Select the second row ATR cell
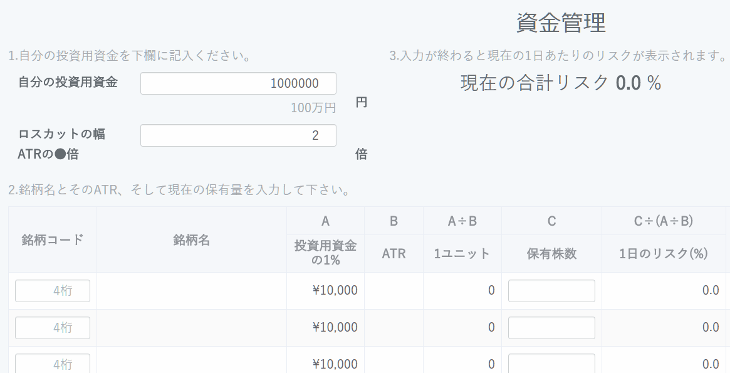 [394, 328]
